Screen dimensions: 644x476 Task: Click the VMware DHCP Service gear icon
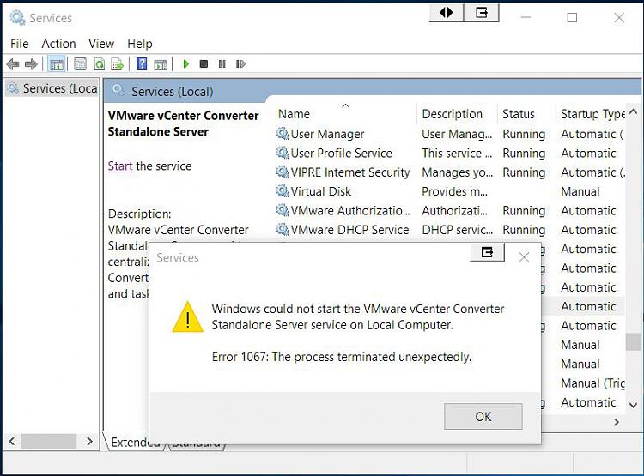click(x=283, y=229)
